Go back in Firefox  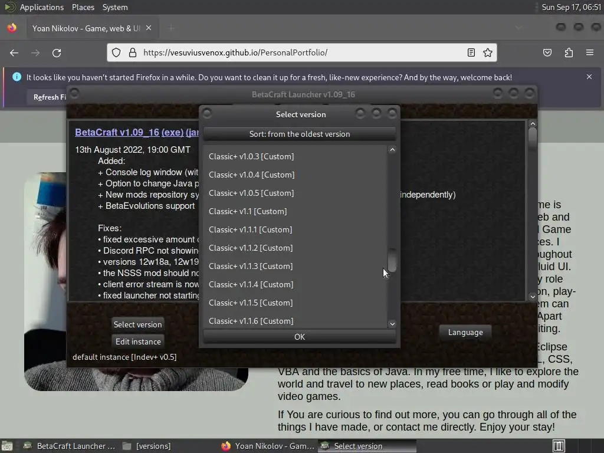point(14,52)
